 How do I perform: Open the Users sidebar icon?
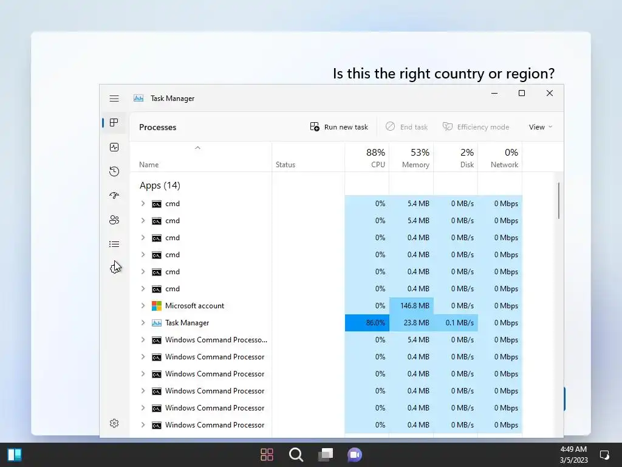click(x=114, y=220)
